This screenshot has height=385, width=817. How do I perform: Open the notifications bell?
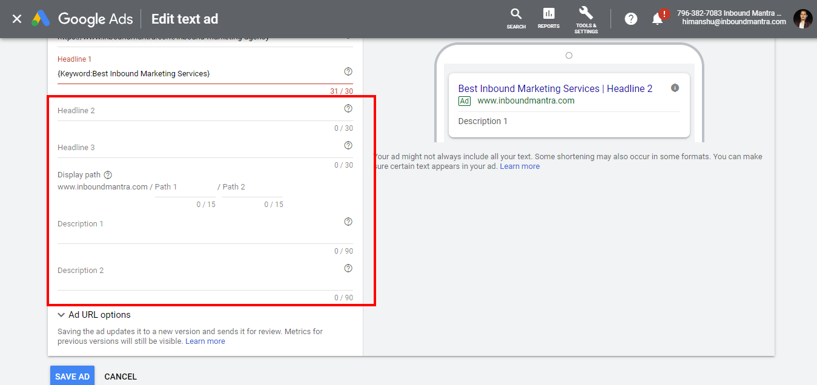[658, 19]
